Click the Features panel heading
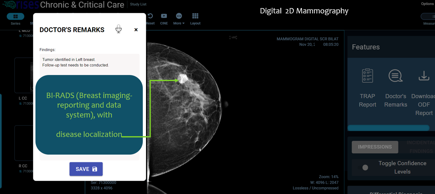Screen dimensions: 435x194 click(366, 47)
